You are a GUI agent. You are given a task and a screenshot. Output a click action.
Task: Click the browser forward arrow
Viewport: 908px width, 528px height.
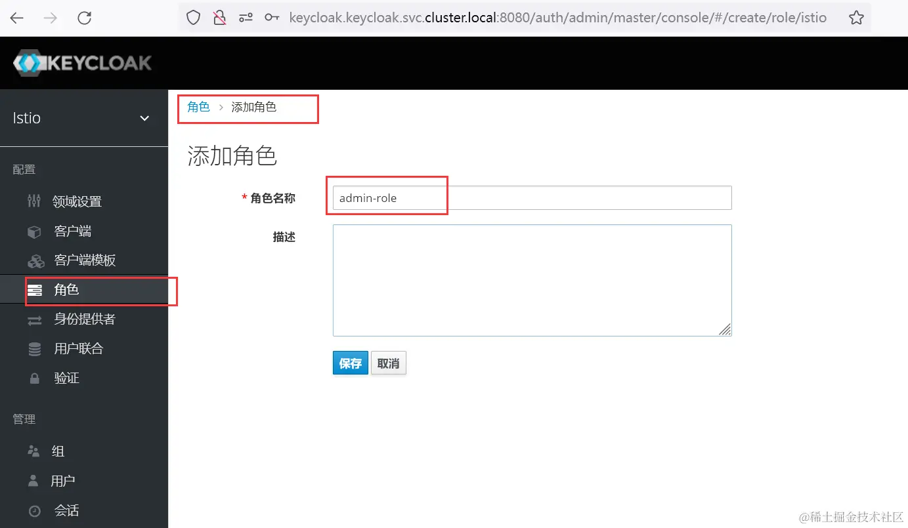[50, 18]
